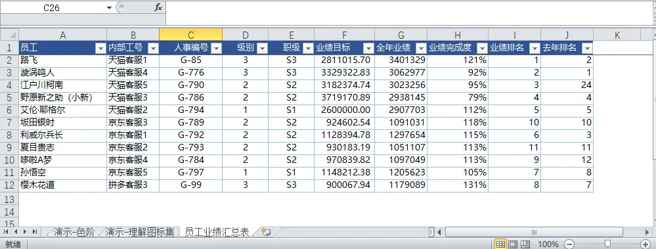Click the horizontal scrollbar thumb
656x249 pixels.
coord(534,232)
